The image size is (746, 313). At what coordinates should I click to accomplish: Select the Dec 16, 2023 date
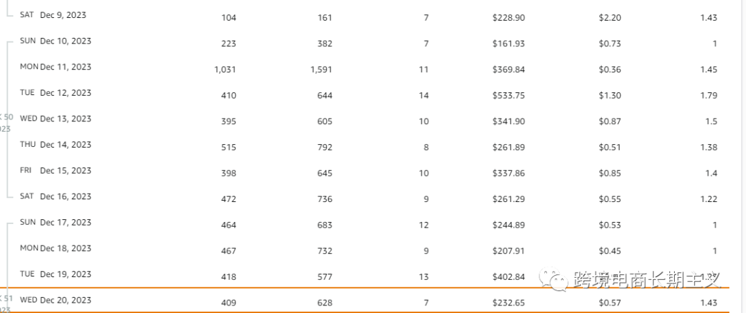[66, 196]
